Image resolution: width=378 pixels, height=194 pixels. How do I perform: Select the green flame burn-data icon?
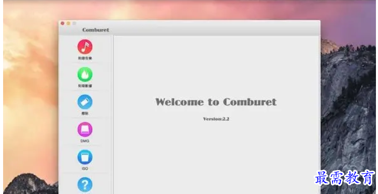tap(85, 74)
